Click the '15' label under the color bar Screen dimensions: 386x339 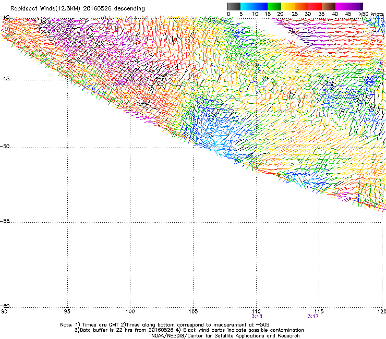click(x=268, y=14)
